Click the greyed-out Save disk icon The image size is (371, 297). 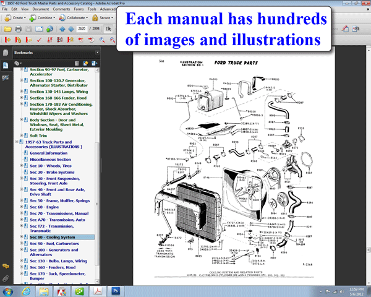pyautogui.click(x=28, y=29)
